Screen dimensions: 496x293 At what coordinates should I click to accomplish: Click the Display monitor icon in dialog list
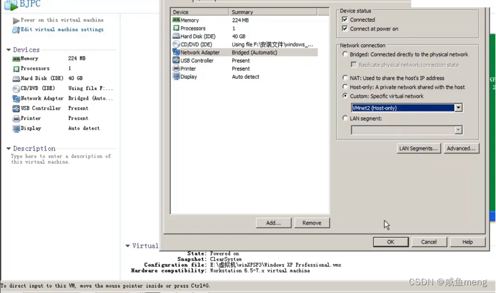pos(176,76)
